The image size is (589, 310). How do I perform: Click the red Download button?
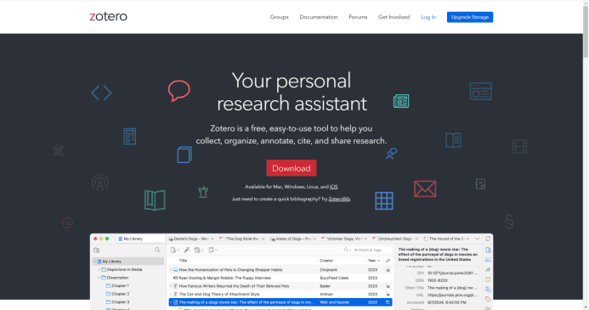click(292, 168)
